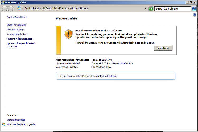Click 'Most recent check for updates:' label
Screen dimensions: 198x132
tap(72, 60)
